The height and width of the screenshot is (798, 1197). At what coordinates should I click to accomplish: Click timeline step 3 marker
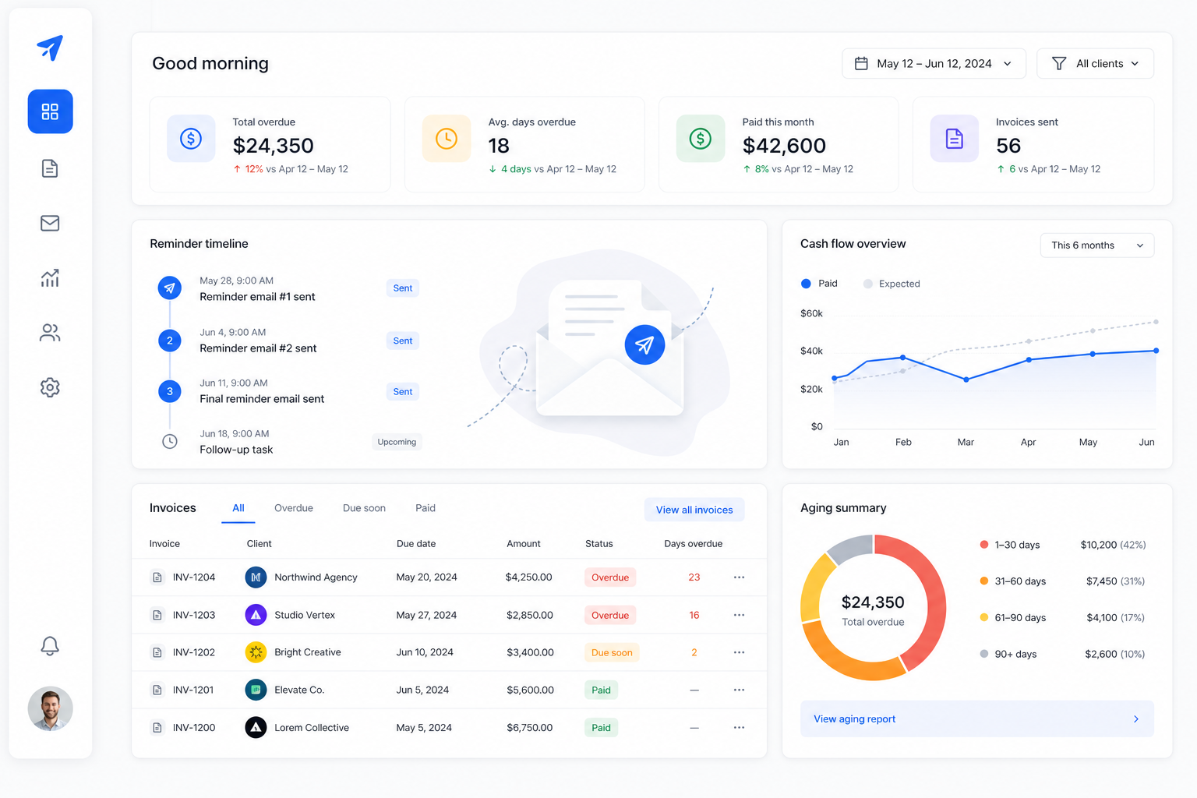(170, 391)
